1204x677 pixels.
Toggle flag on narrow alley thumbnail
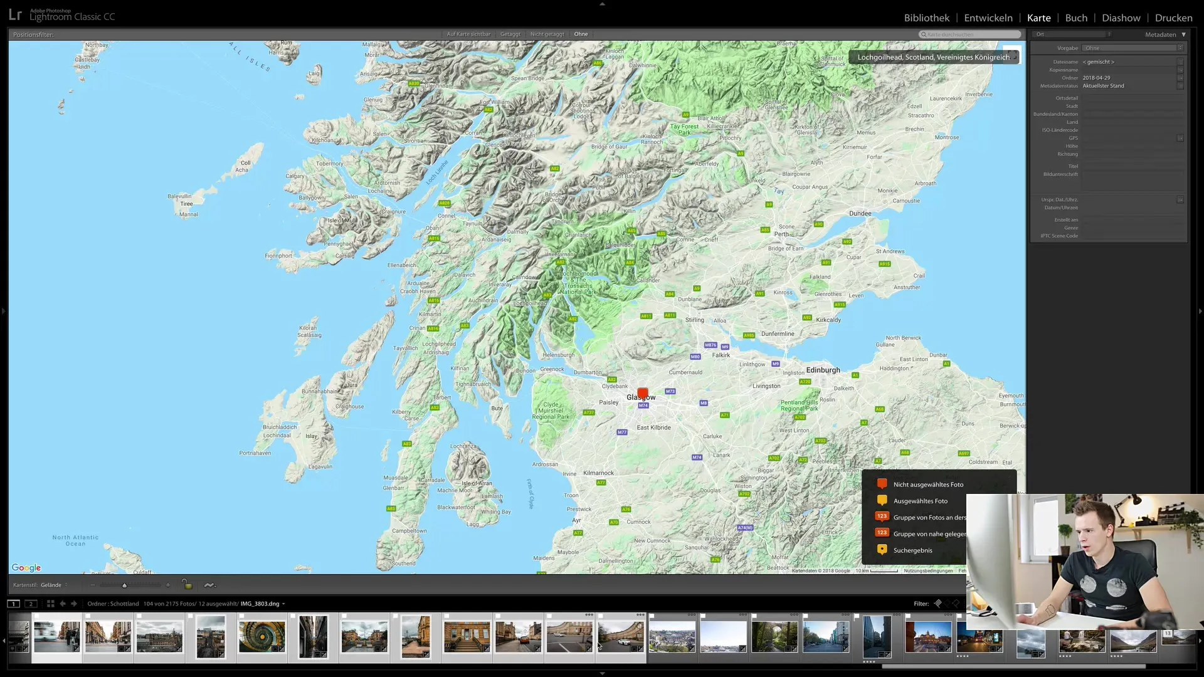click(293, 616)
